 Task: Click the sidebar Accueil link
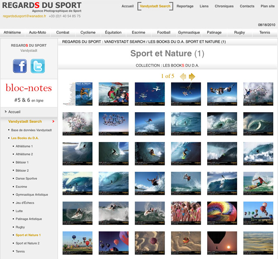coord(14,112)
